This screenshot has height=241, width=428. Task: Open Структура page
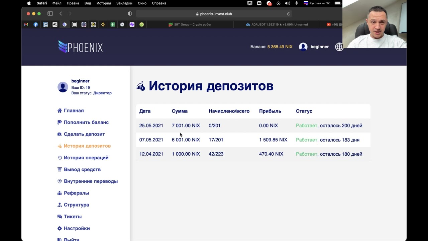point(77,205)
